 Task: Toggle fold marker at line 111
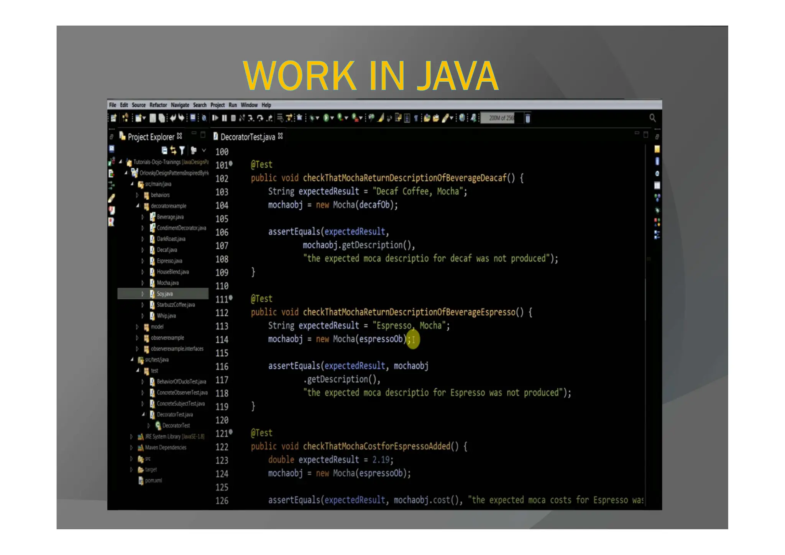[x=231, y=298]
